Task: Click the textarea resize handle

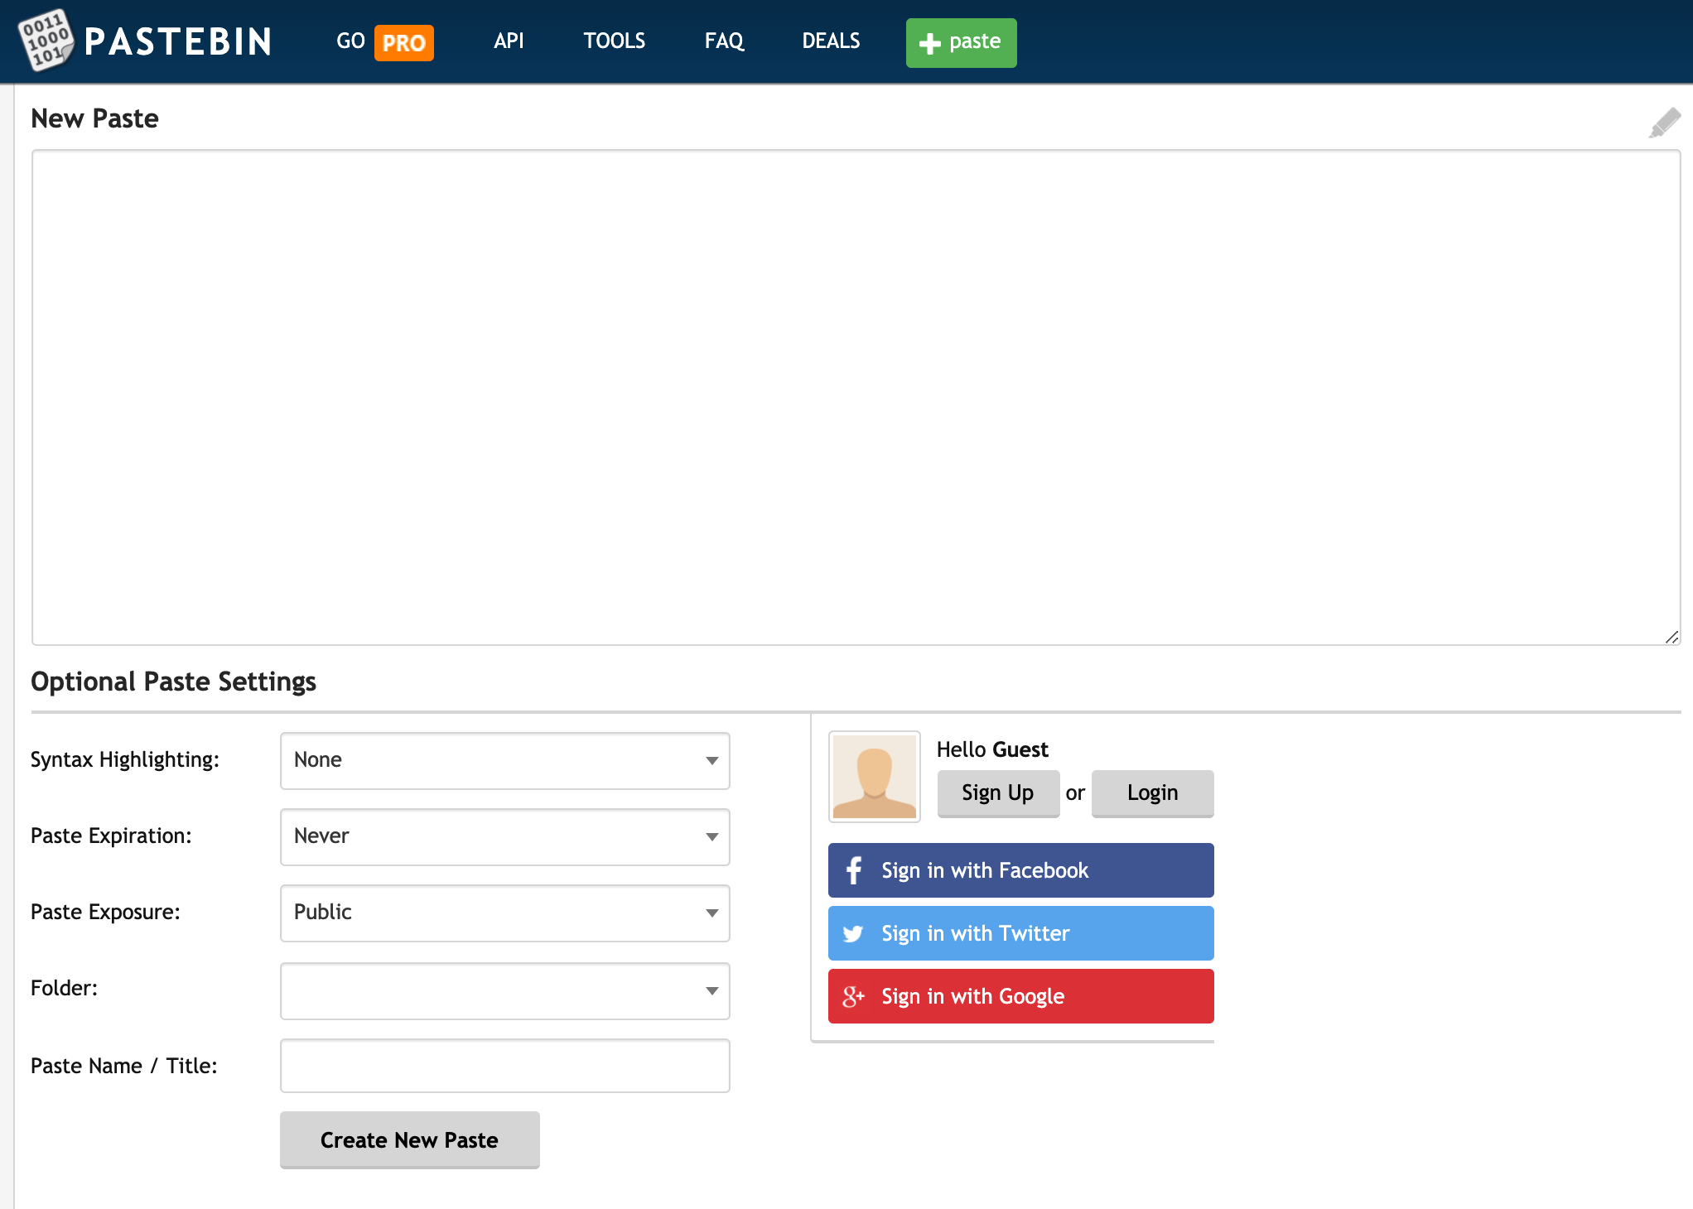Action: tap(1671, 637)
